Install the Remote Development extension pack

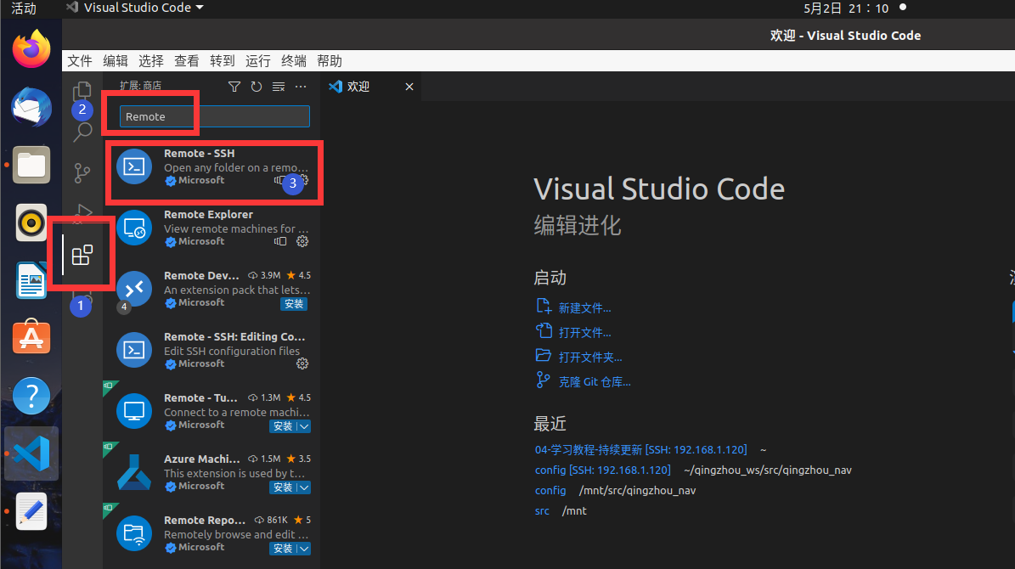(x=294, y=304)
